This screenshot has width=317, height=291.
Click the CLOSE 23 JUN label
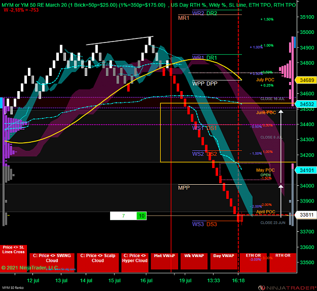pyautogui.click(x=273, y=223)
